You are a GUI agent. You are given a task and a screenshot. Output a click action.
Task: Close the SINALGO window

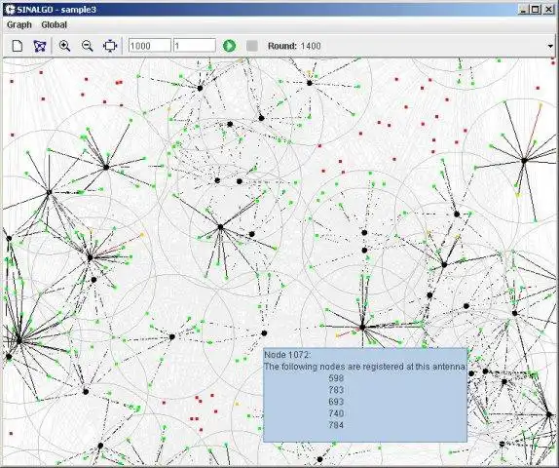coord(548,10)
